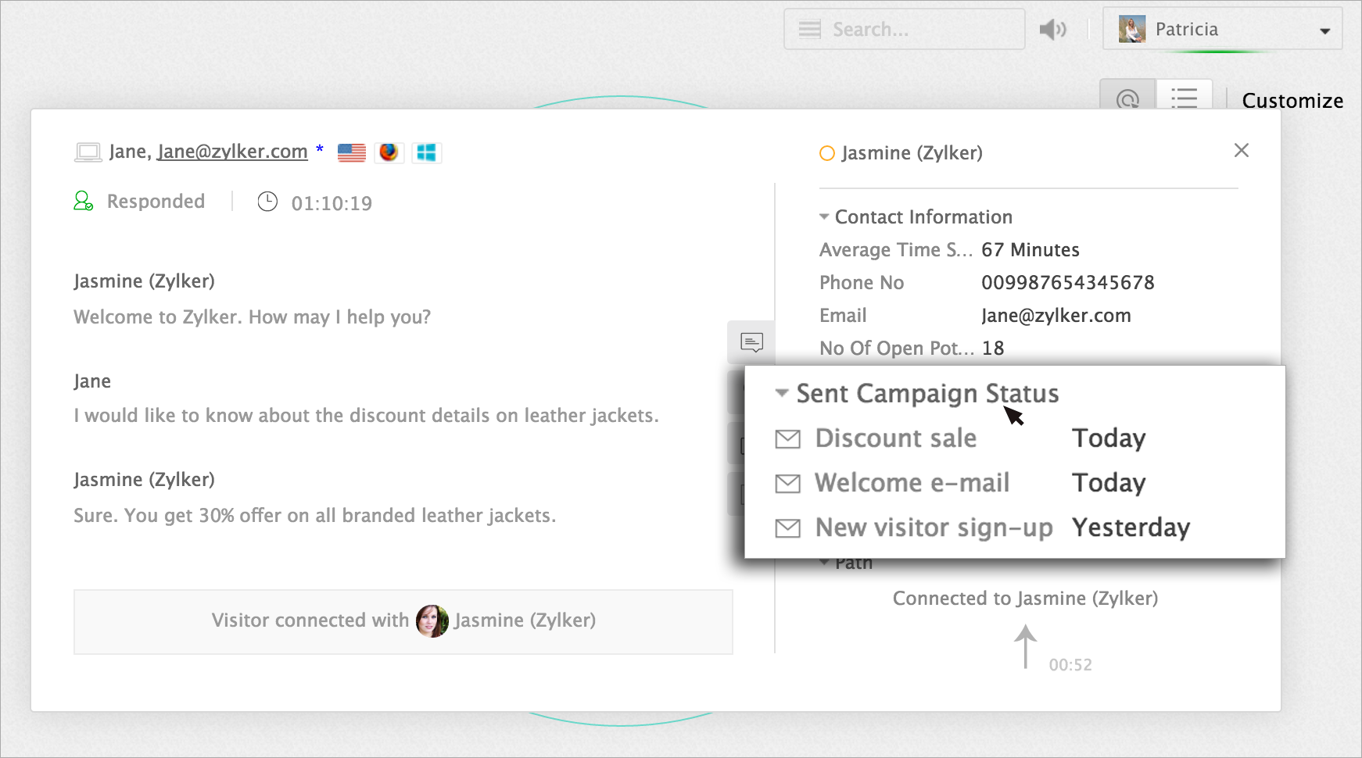Click the Jane@zylker.com email value
The height and width of the screenshot is (758, 1362).
1056,315
